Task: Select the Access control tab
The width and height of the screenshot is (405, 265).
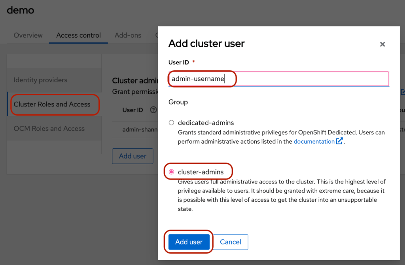Action: click(78, 35)
